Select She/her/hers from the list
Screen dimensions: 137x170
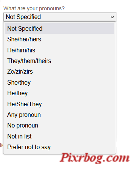59,39
